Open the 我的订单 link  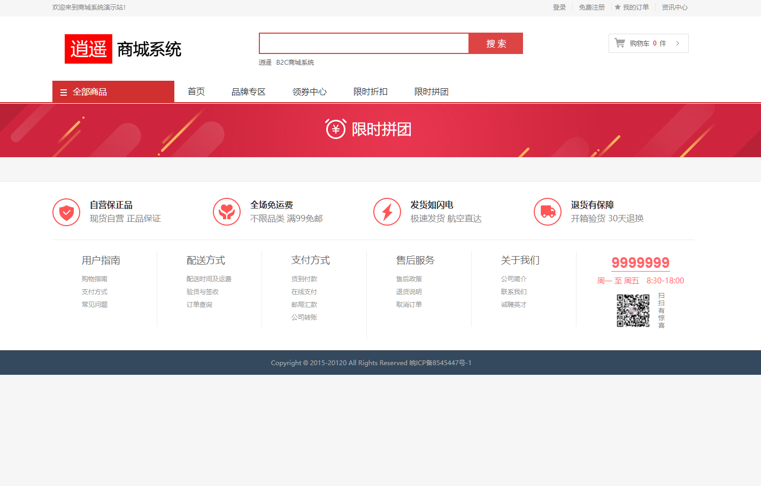tap(636, 7)
